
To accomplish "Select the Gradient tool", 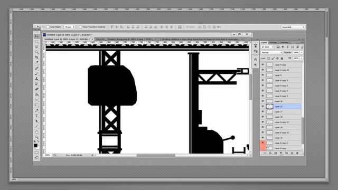I will point(36,94).
